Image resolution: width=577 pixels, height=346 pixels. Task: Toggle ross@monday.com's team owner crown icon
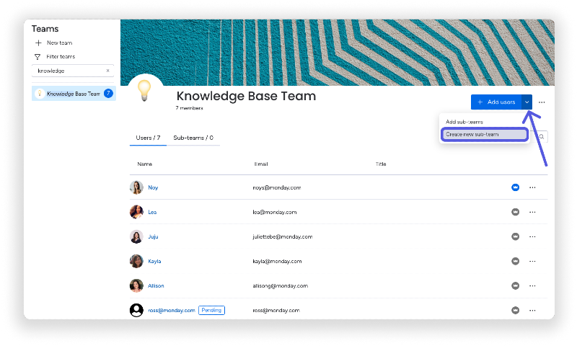(x=516, y=311)
